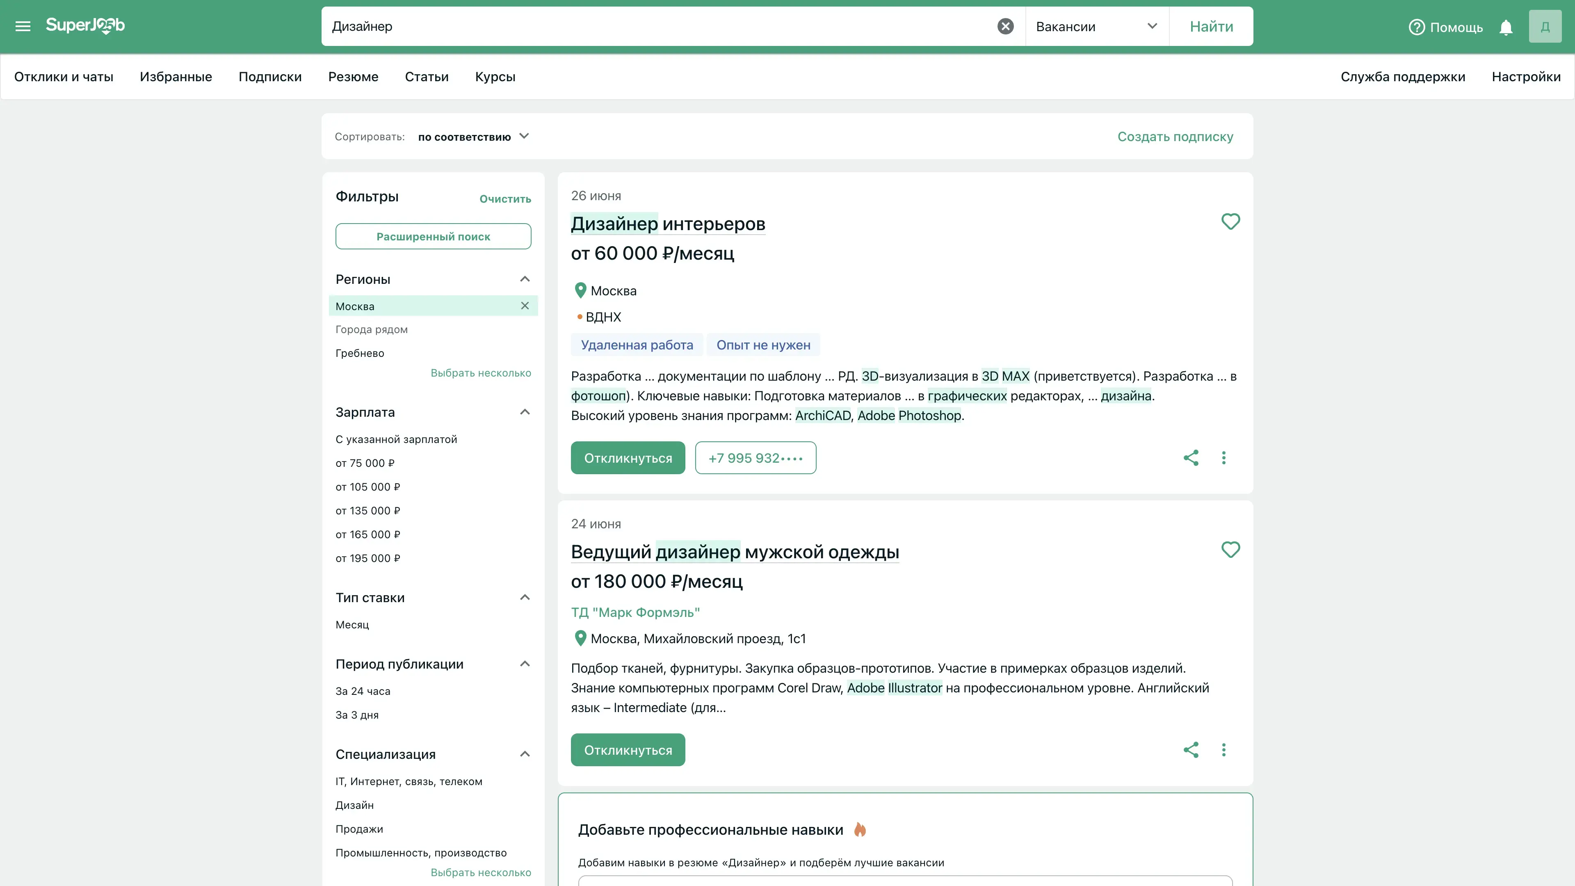The width and height of the screenshot is (1575, 886).
Task: Favorite the Ведущий дизайнер мужской одежды vacancy
Action: (x=1230, y=550)
